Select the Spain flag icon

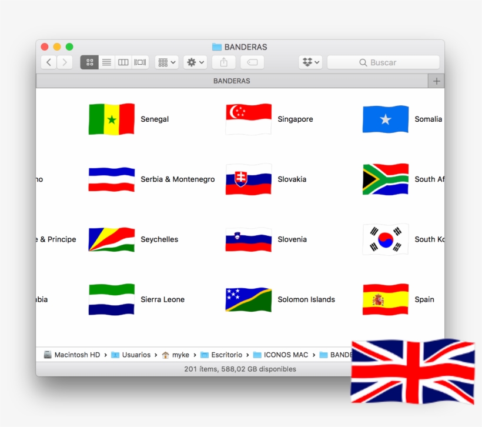coord(386,299)
